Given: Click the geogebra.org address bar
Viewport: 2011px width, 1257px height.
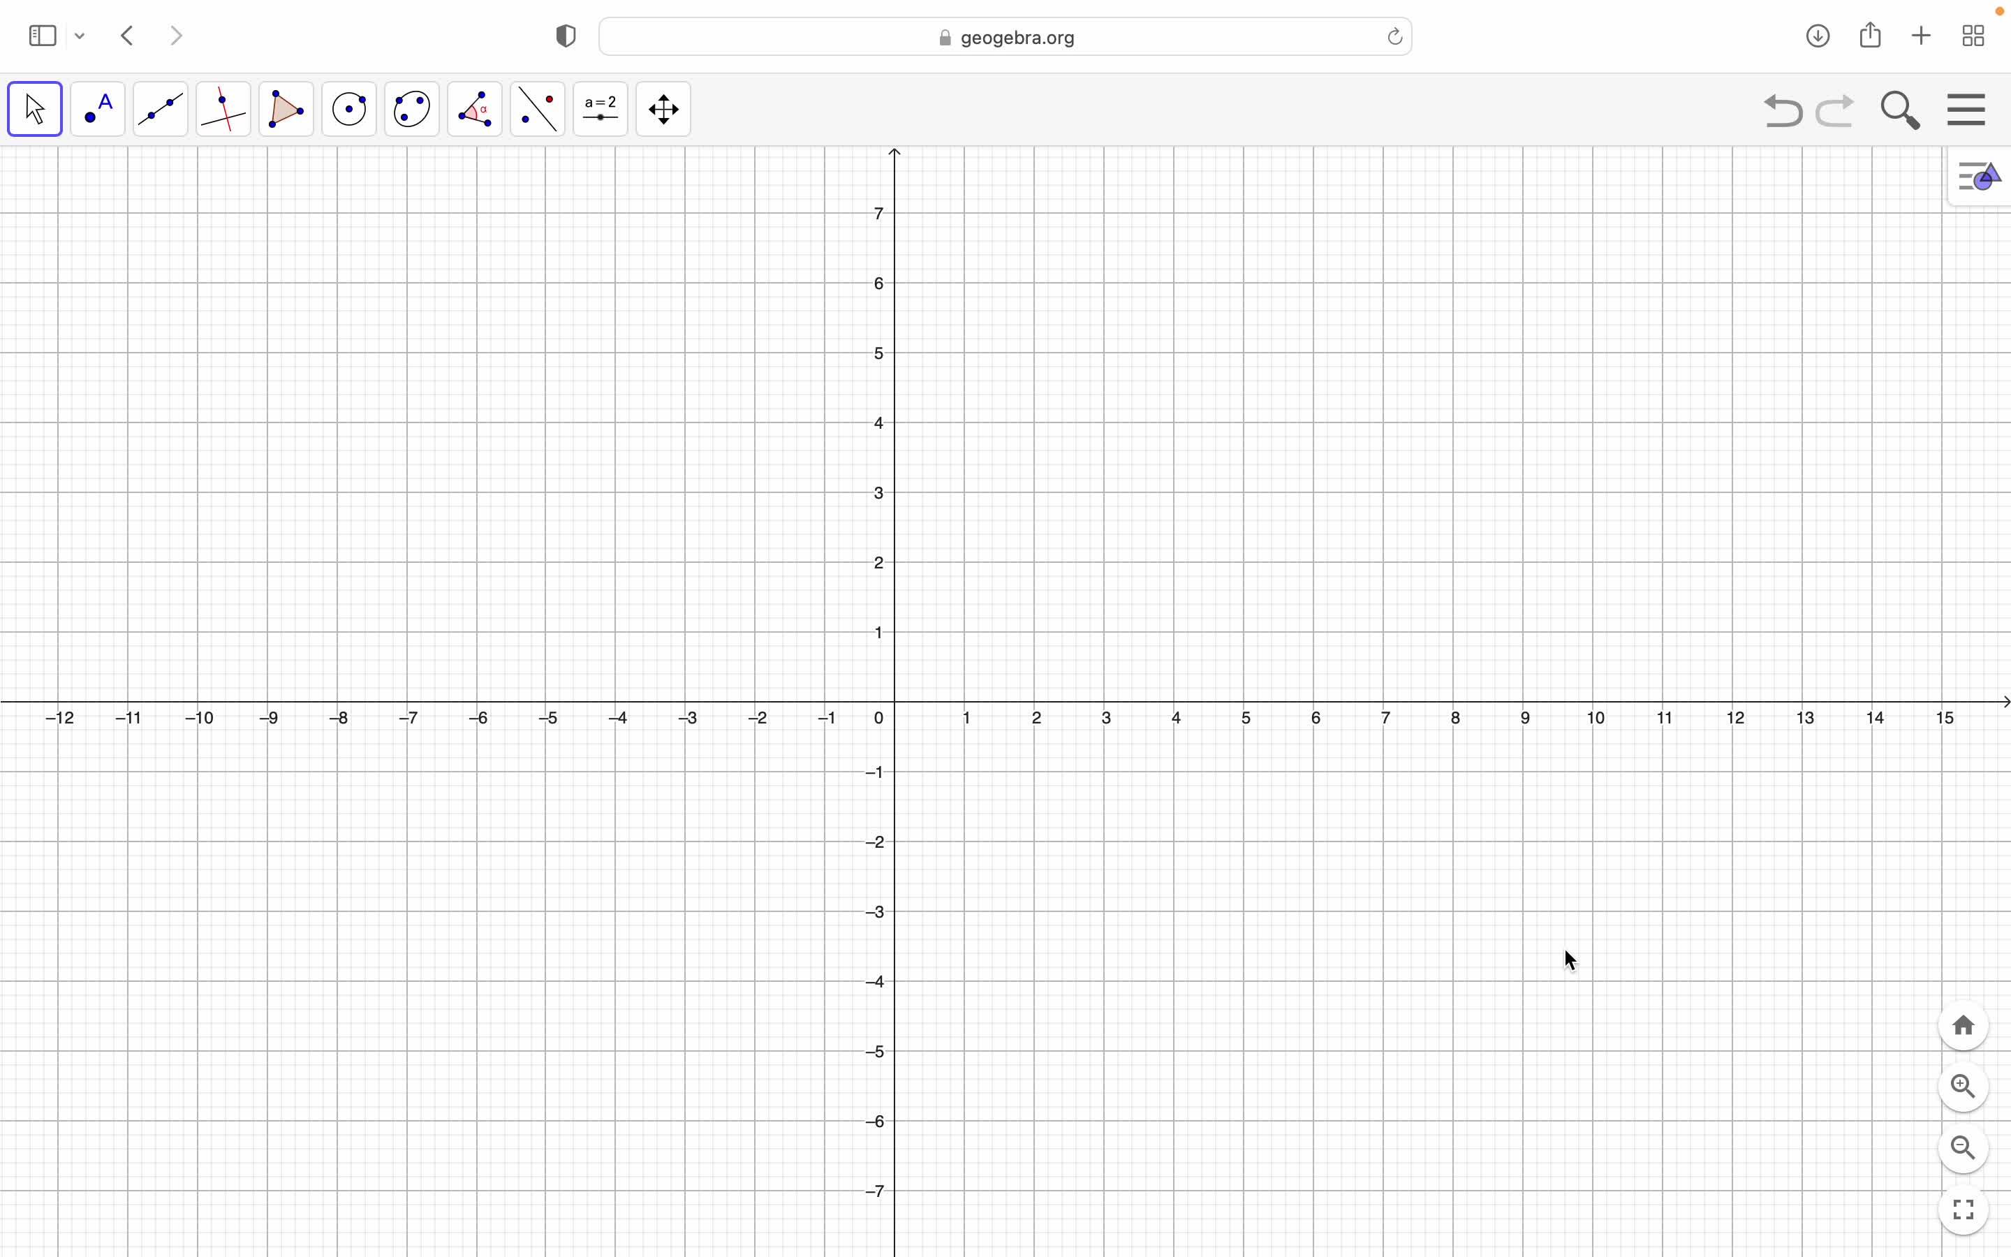Looking at the screenshot, I should pyautogui.click(x=1005, y=38).
